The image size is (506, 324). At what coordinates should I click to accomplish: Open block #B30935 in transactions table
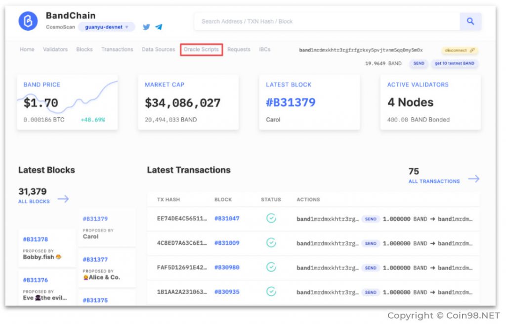[x=227, y=292]
